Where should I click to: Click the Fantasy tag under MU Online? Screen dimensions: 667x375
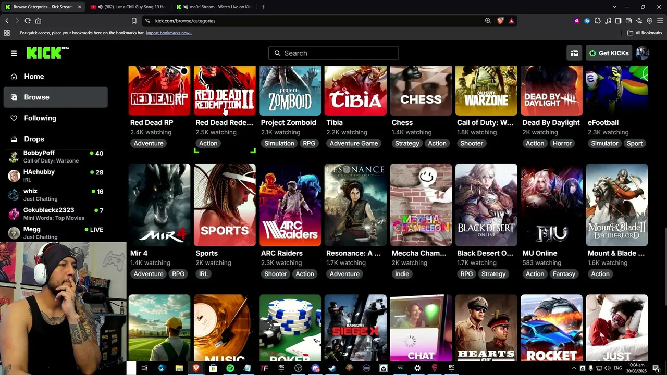pos(564,274)
